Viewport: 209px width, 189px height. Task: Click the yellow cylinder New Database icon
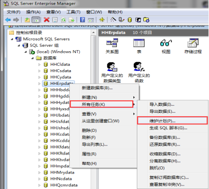pos(130,20)
